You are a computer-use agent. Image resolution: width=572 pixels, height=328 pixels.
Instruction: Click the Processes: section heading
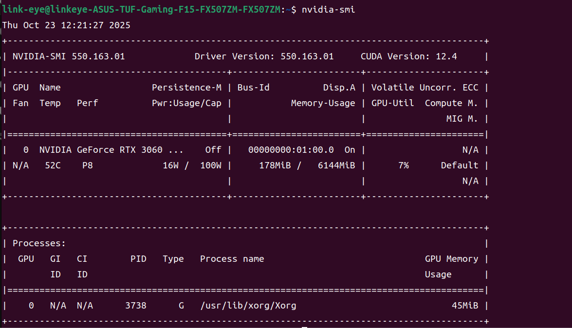(39, 243)
